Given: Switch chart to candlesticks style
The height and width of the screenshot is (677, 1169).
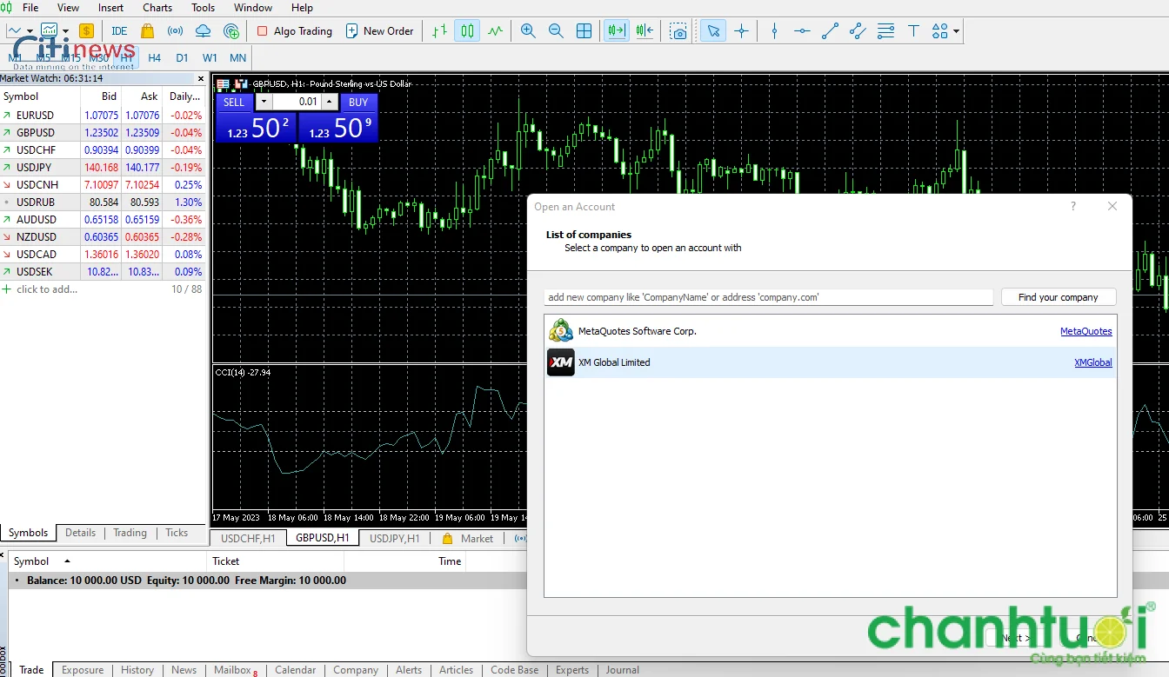Looking at the screenshot, I should pos(467,31).
